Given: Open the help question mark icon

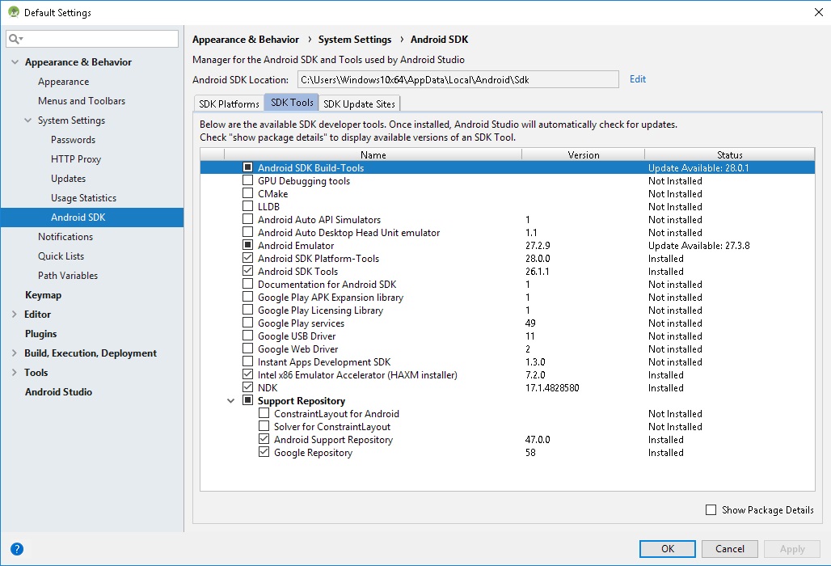Looking at the screenshot, I should [17, 549].
